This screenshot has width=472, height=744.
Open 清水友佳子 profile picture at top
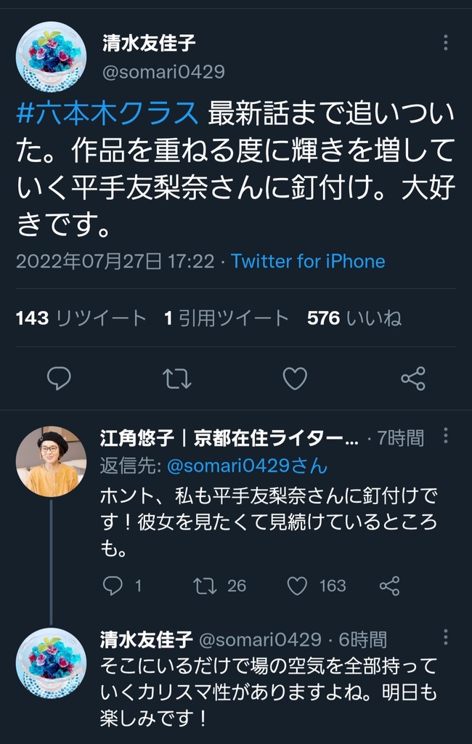click(52, 57)
